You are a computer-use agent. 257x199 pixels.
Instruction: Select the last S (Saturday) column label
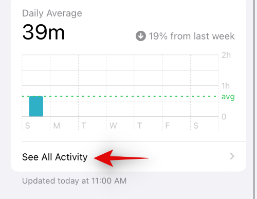[196, 125]
